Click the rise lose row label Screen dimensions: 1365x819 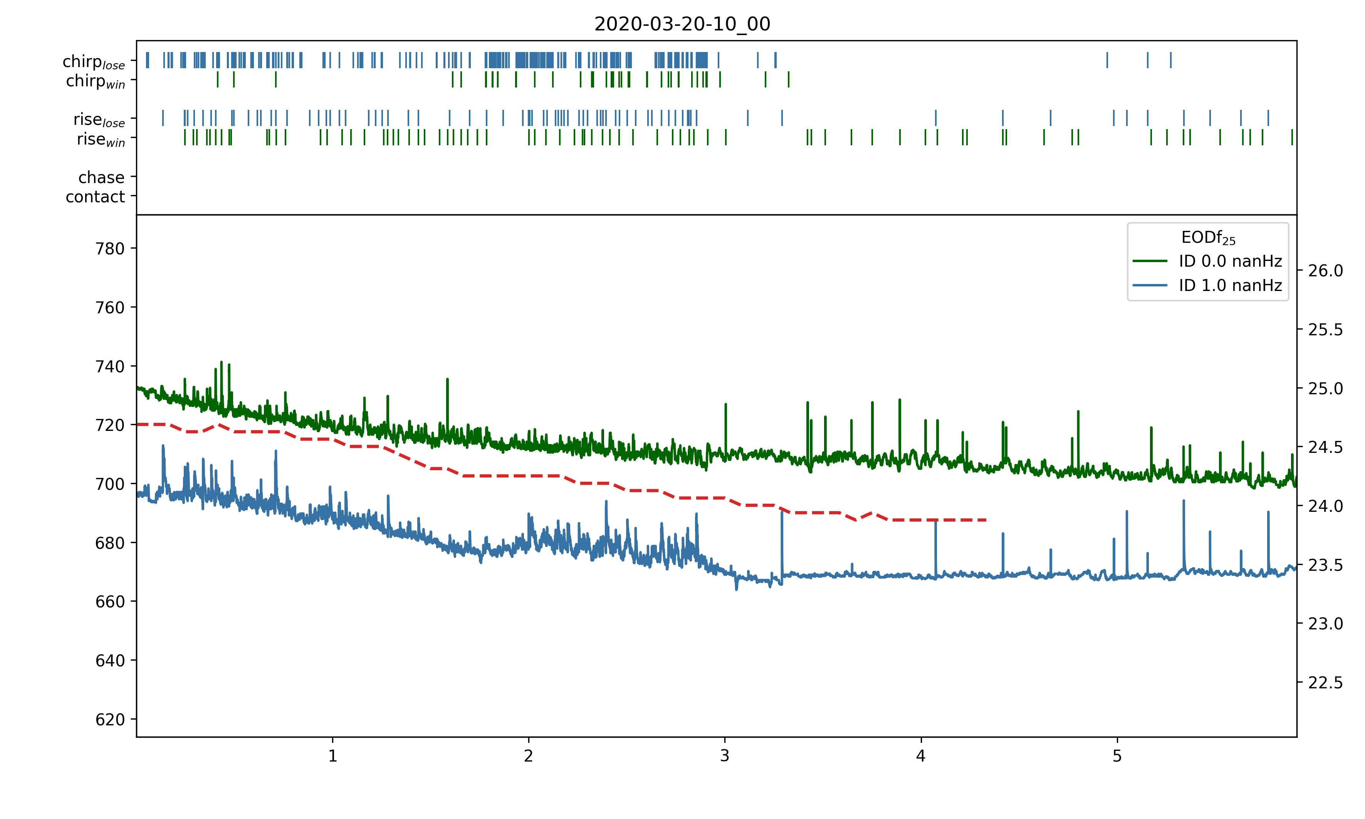[99, 120]
